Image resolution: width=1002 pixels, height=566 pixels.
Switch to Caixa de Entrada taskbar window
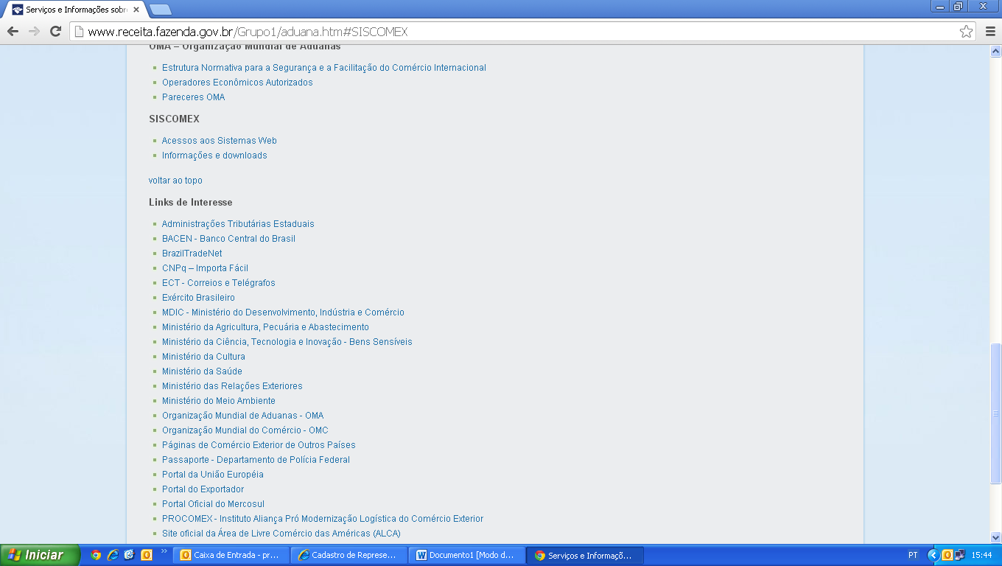click(x=231, y=555)
